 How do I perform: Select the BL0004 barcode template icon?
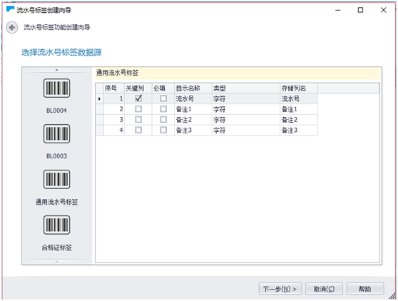(x=56, y=88)
